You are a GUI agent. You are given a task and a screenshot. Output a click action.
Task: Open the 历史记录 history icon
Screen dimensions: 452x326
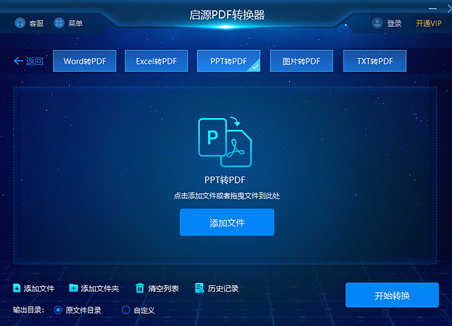point(199,288)
